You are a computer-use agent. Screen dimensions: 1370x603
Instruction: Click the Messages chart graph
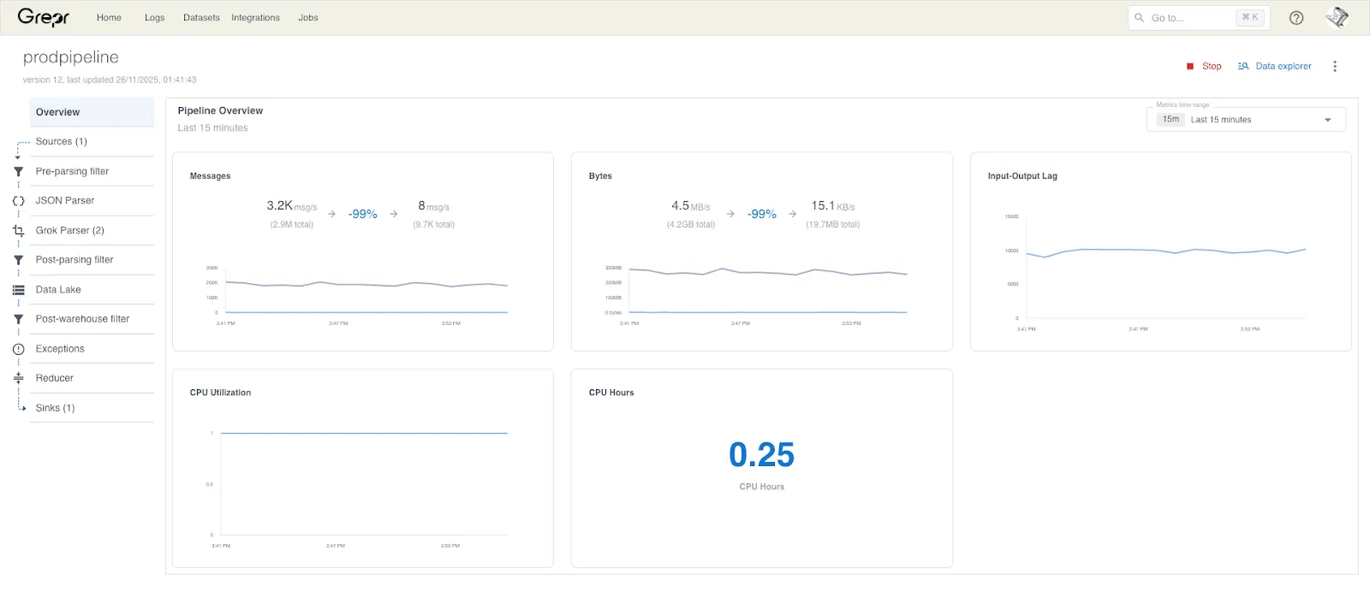click(x=358, y=294)
